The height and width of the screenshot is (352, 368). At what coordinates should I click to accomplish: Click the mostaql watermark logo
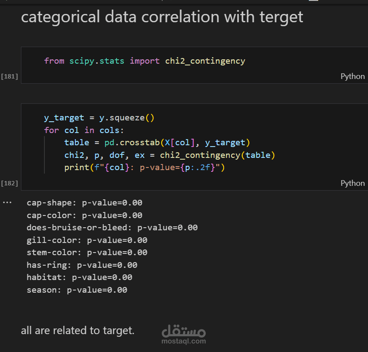click(184, 335)
